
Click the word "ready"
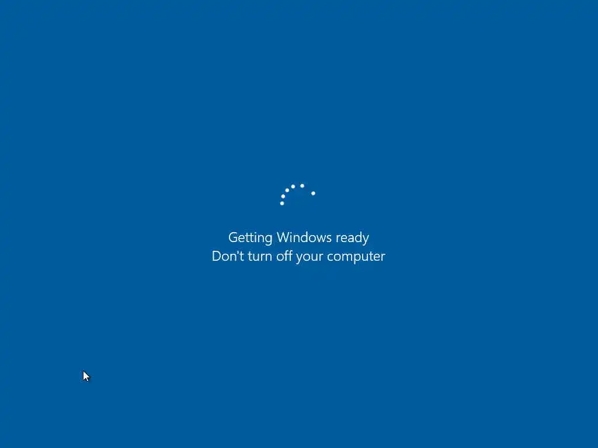(352, 238)
